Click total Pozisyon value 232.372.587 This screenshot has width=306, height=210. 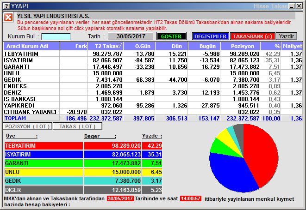pyautogui.click(x=243, y=118)
